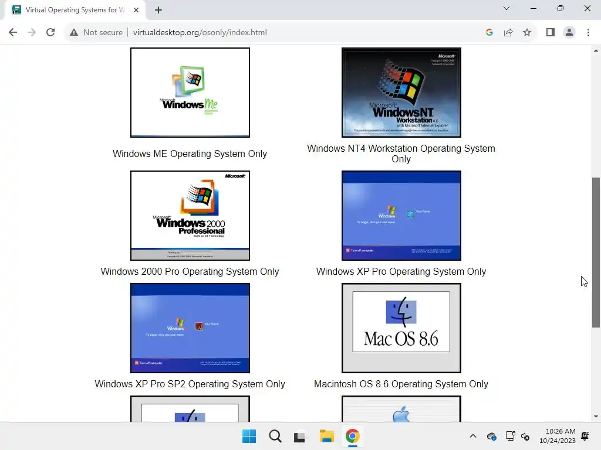The width and height of the screenshot is (601, 450).
Task: Click the Google icon in address bar
Action: [489, 33]
